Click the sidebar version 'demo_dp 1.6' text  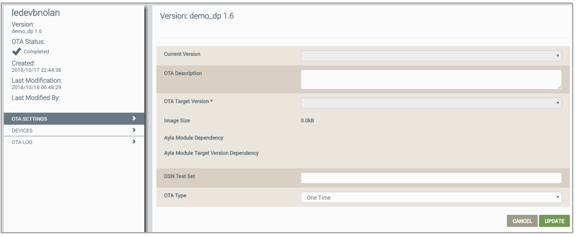point(27,31)
